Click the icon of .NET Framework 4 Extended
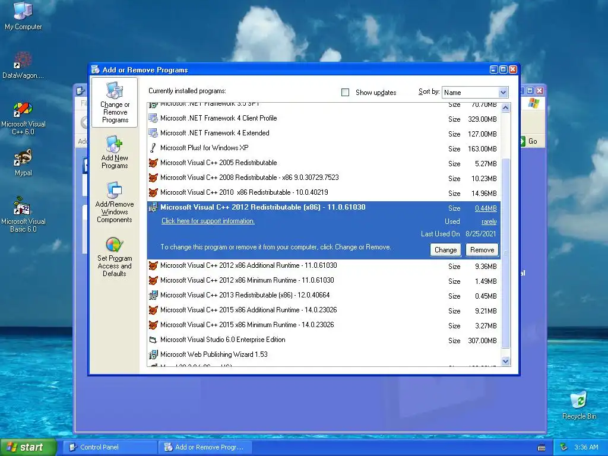 (x=153, y=133)
